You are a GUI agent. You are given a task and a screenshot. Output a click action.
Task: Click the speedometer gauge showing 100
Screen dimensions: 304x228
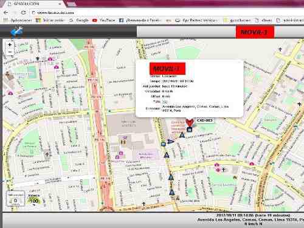tap(33, 199)
